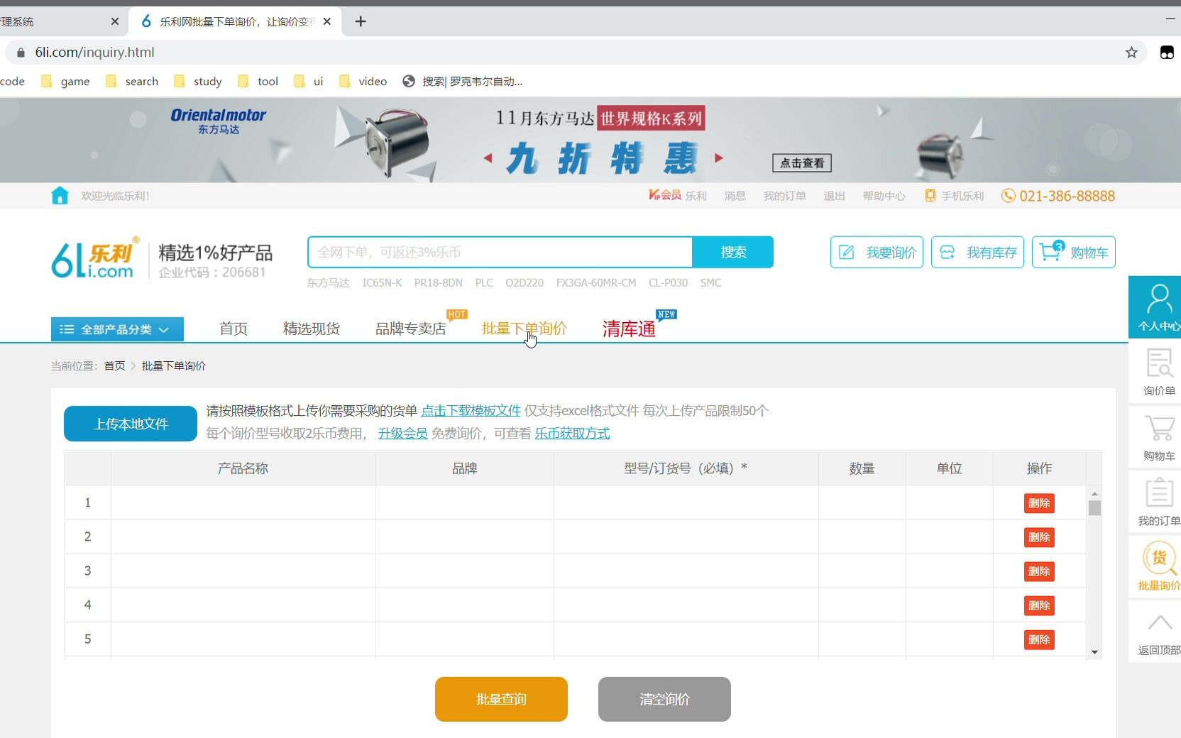The width and height of the screenshot is (1181, 738).
Task: Expand the 全部产品分类 category dropdown
Action: click(x=117, y=329)
